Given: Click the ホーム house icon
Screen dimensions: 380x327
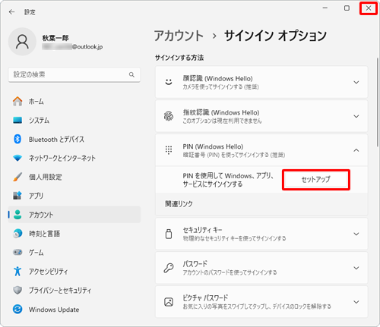Looking at the screenshot, I should [17, 101].
